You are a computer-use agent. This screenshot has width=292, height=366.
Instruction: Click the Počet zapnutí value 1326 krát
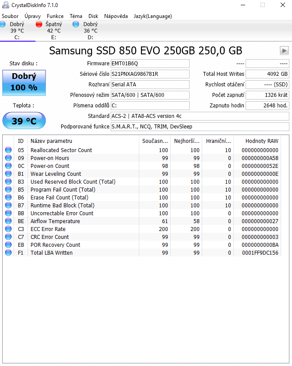pos(267,95)
